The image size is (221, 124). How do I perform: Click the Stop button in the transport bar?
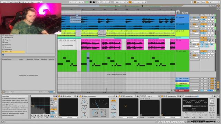(90, 2)
